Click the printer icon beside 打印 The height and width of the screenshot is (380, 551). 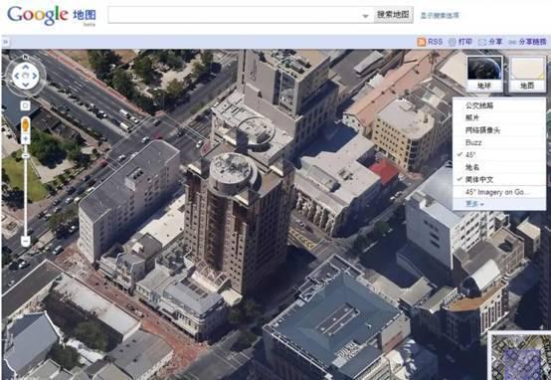(453, 42)
